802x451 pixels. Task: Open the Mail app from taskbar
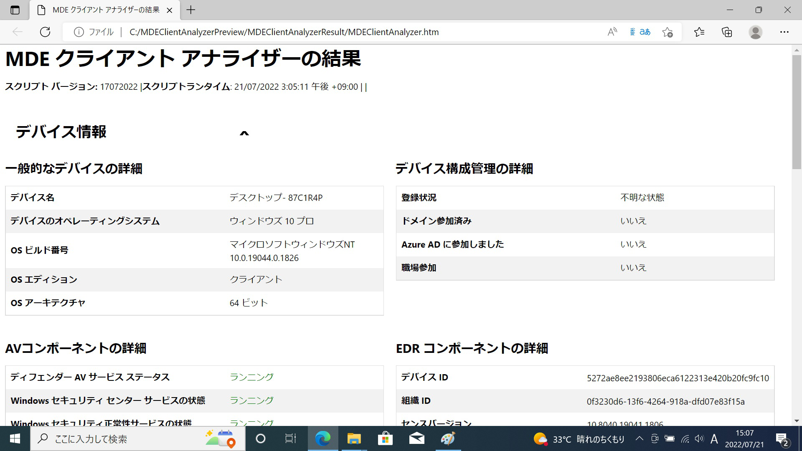pyautogui.click(x=416, y=438)
